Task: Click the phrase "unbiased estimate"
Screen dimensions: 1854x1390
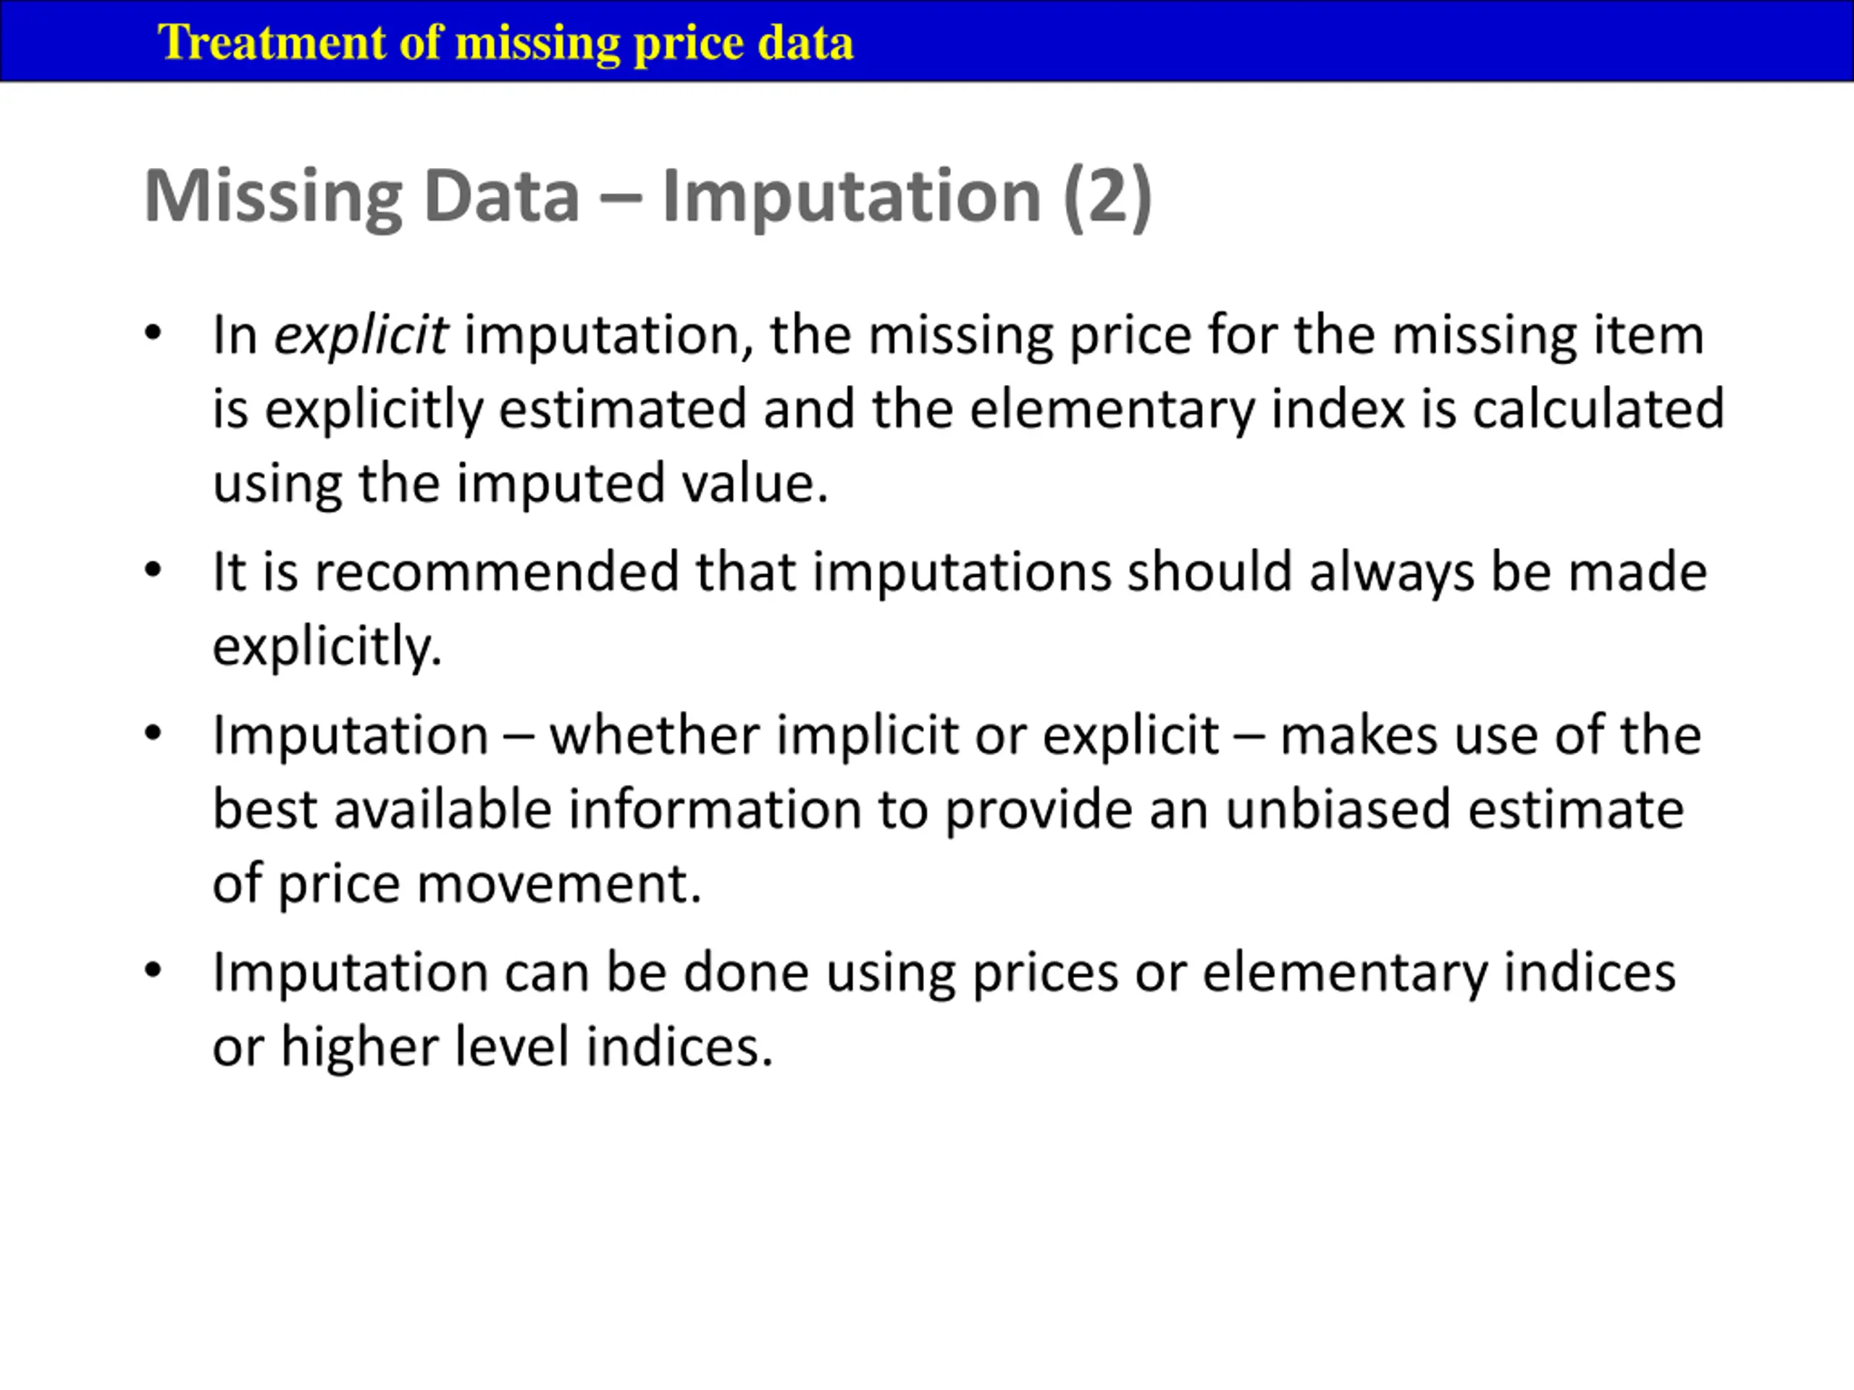Action: (x=1454, y=809)
